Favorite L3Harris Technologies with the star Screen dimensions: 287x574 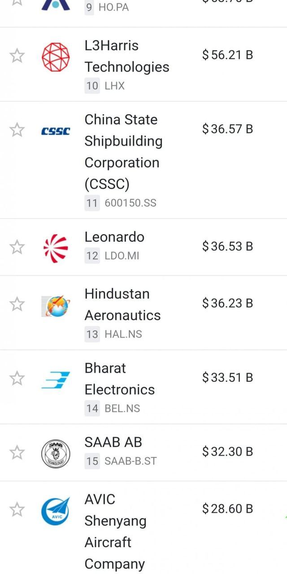pos(17,56)
